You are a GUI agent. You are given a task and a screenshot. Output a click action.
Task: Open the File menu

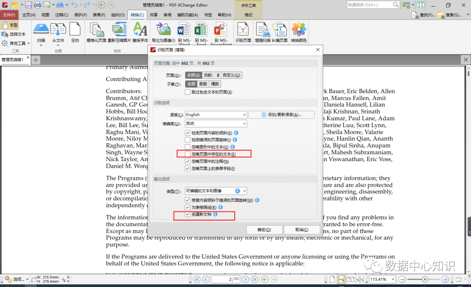[9, 15]
